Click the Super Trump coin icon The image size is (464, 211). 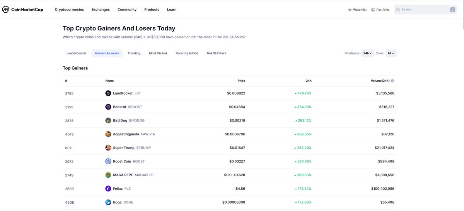click(x=108, y=148)
